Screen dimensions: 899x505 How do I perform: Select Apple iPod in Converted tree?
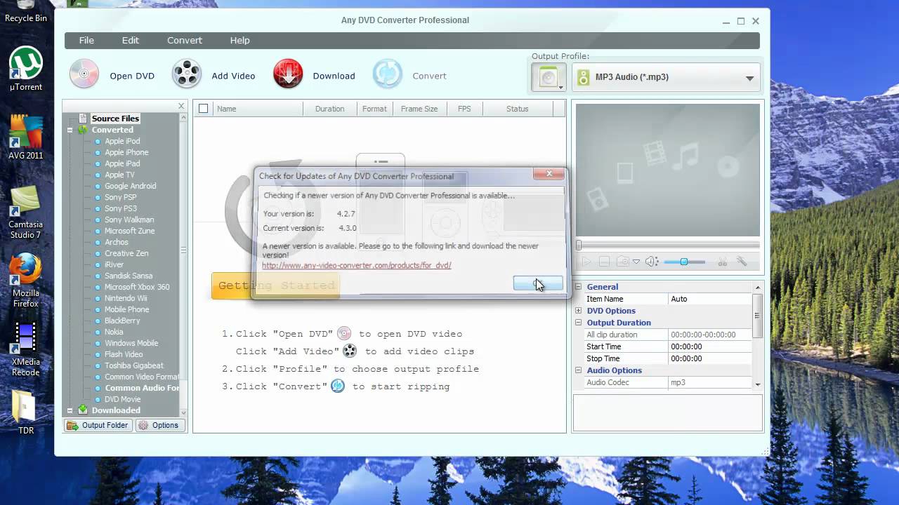[122, 141]
